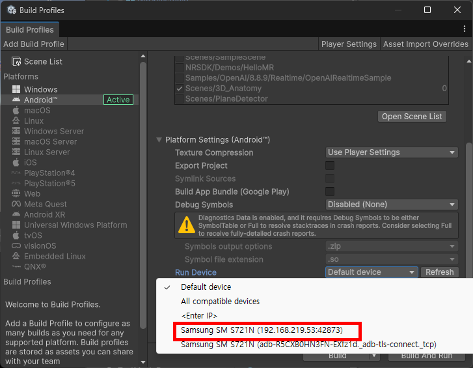Select the Windows Server icon
The image size is (473, 368).
pyautogui.click(x=16, y=131)
